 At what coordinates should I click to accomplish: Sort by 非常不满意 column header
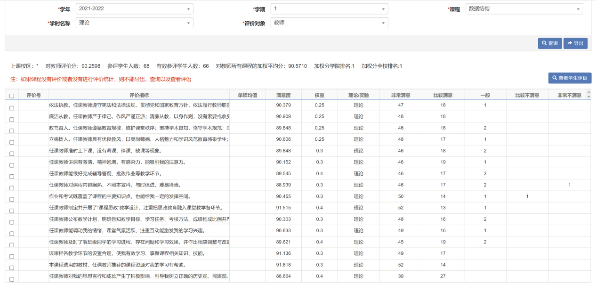(569, 95)
